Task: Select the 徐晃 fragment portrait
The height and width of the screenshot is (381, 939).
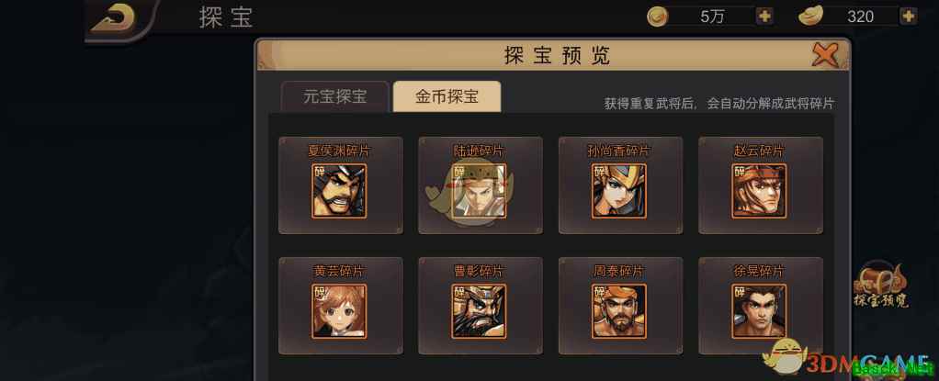Action: click(759, 311)
